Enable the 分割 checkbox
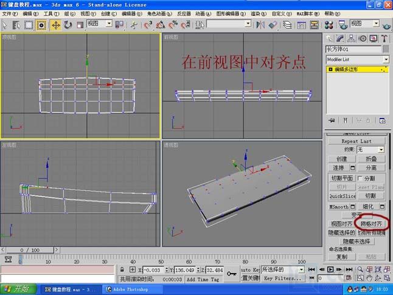The image size is (393, 295). point(360,178)
